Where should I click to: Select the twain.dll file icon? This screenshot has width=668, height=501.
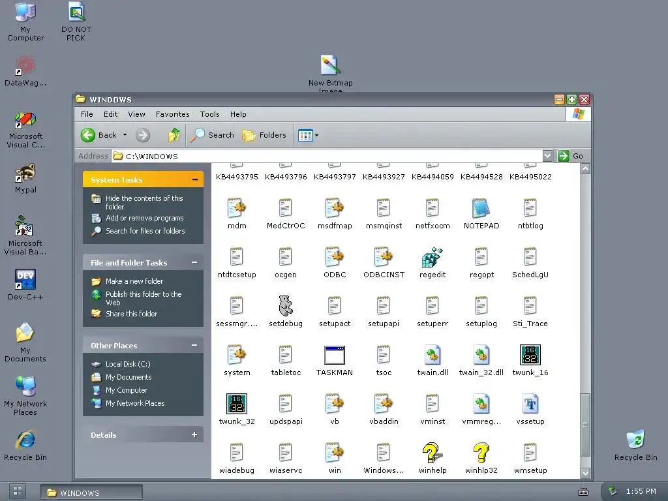[x=433, y=356]
